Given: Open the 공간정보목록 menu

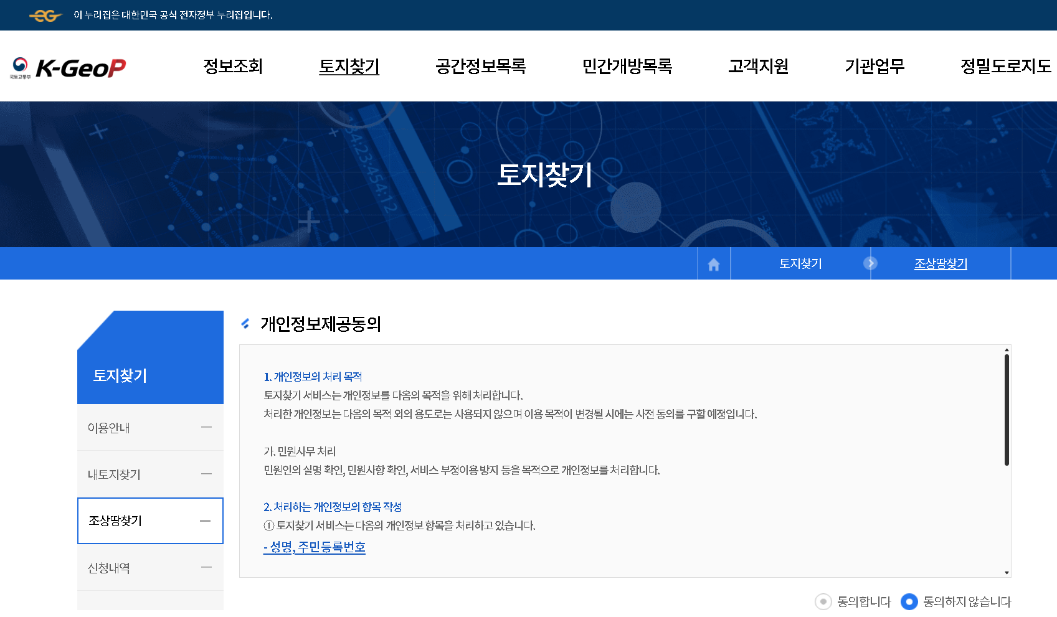Looking at the screenshot, I should 481,67.
